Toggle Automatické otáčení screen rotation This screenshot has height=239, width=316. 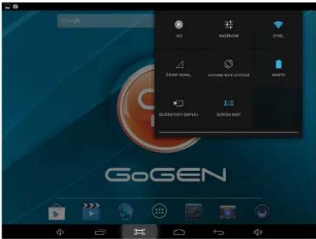click(x=229, y=68)
